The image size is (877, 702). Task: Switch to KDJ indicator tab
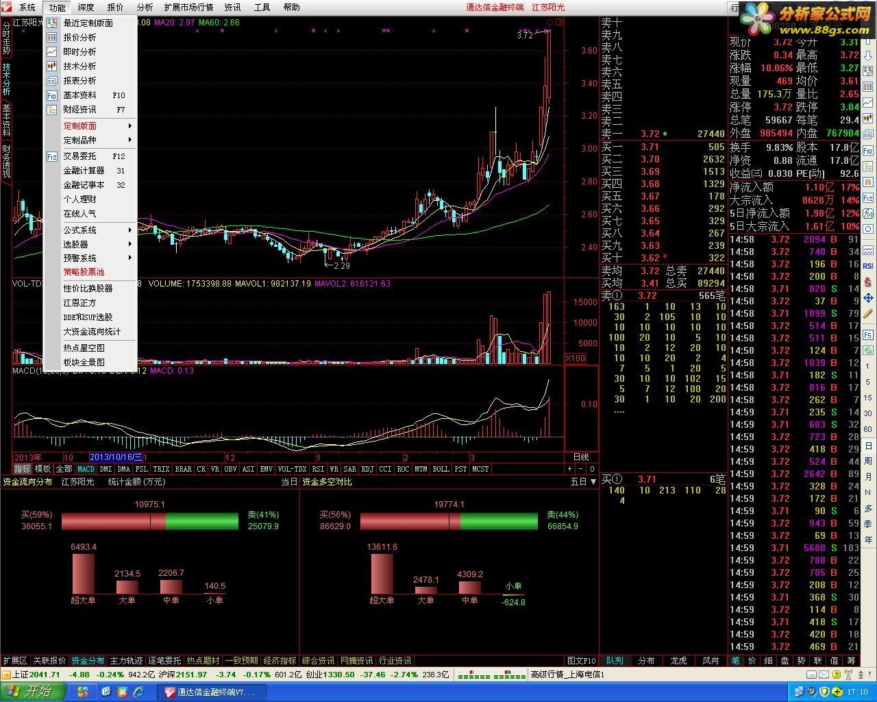pyautogui.click(x=368, y=469)
